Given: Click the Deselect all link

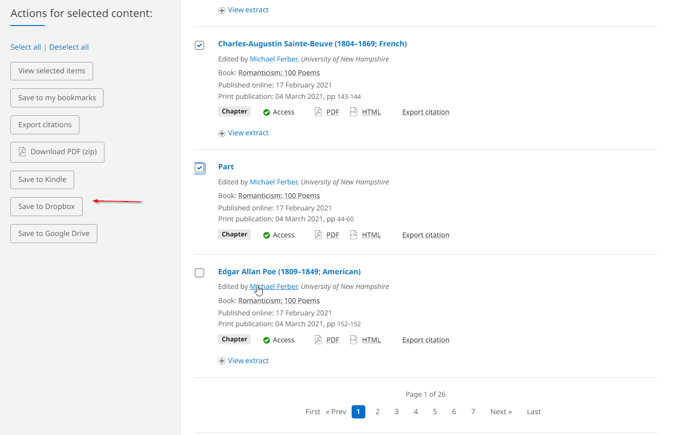Looking at the screenshot, I should 69,47.
